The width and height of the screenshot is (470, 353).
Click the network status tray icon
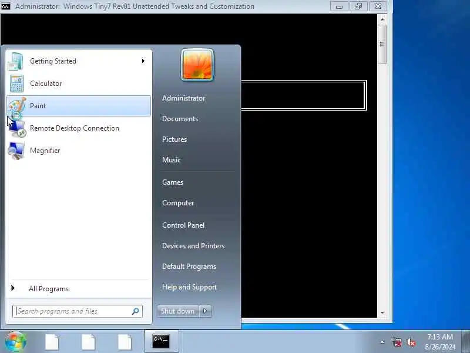click(397, 342)
